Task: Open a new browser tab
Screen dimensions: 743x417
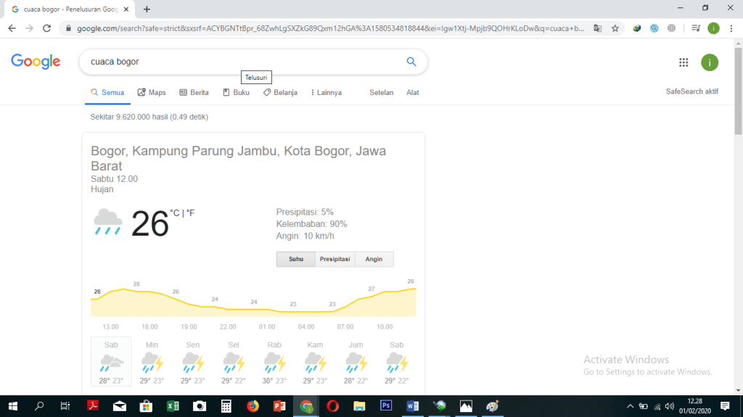Action: tap(147, 9)
